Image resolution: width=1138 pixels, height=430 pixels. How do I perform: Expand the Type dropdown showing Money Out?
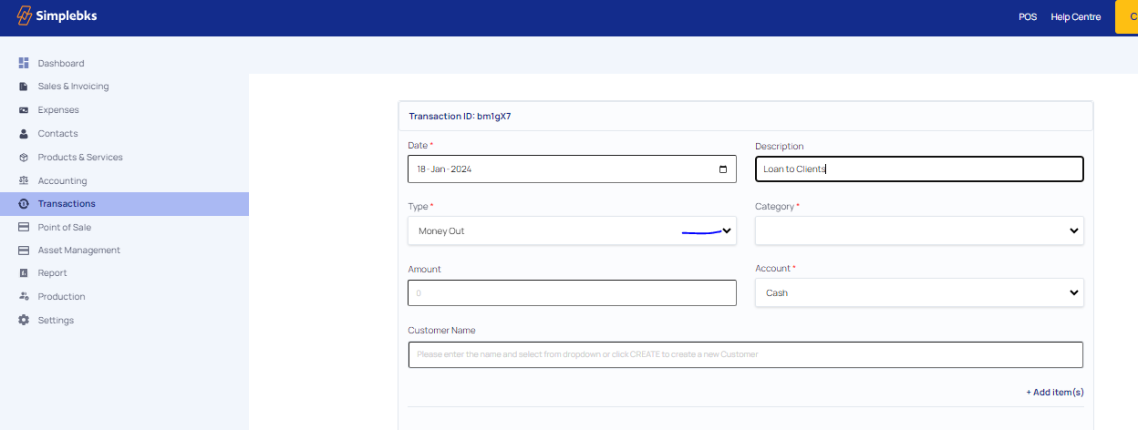pos(572,230)
